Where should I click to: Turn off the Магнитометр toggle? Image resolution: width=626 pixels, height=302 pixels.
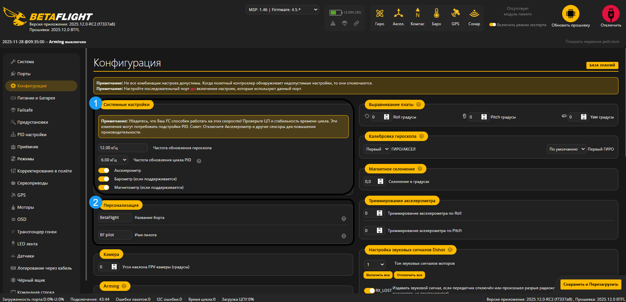(x=104, y=187)
